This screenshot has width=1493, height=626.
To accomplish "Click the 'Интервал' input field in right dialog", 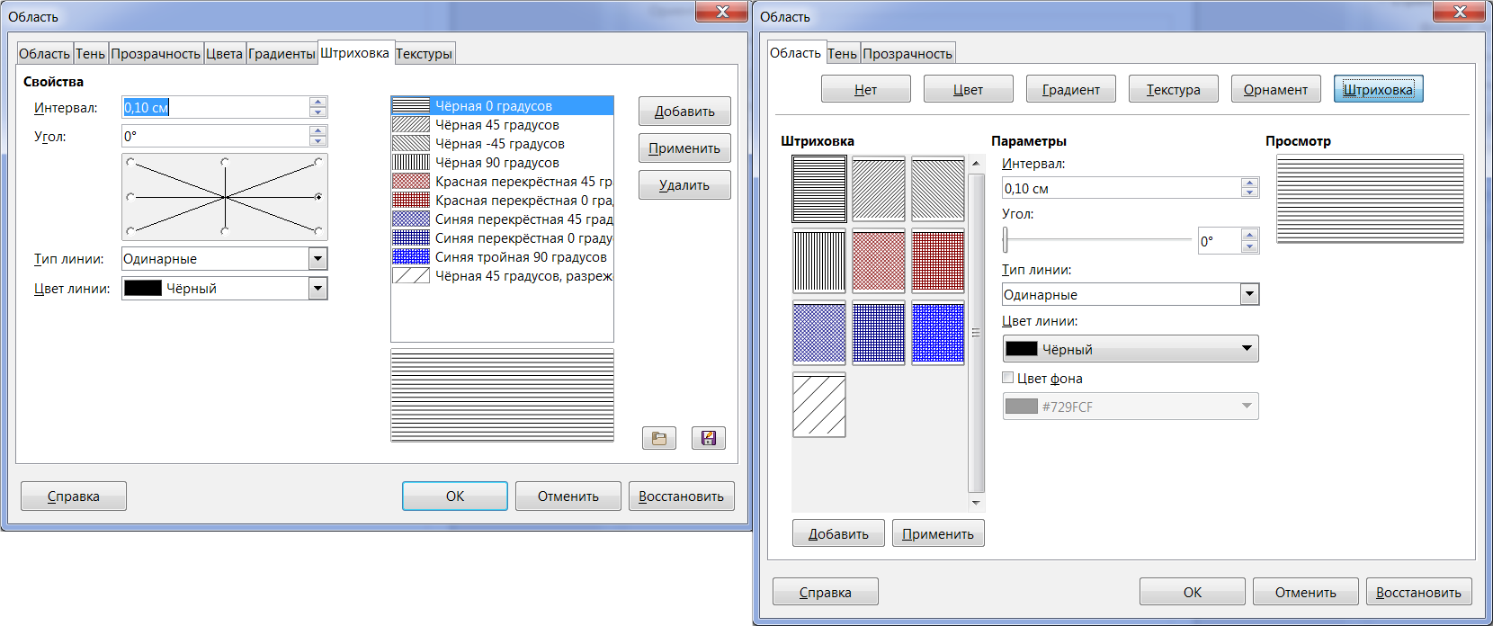I will pyautogui.click(x=1121, y=188).
